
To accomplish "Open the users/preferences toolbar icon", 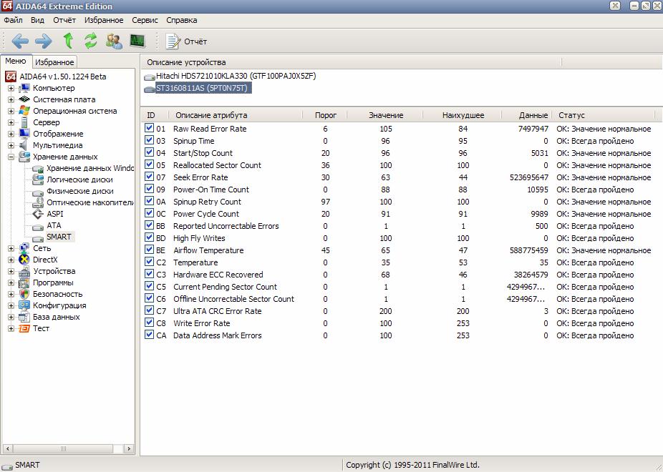I will tap(114, 41).
